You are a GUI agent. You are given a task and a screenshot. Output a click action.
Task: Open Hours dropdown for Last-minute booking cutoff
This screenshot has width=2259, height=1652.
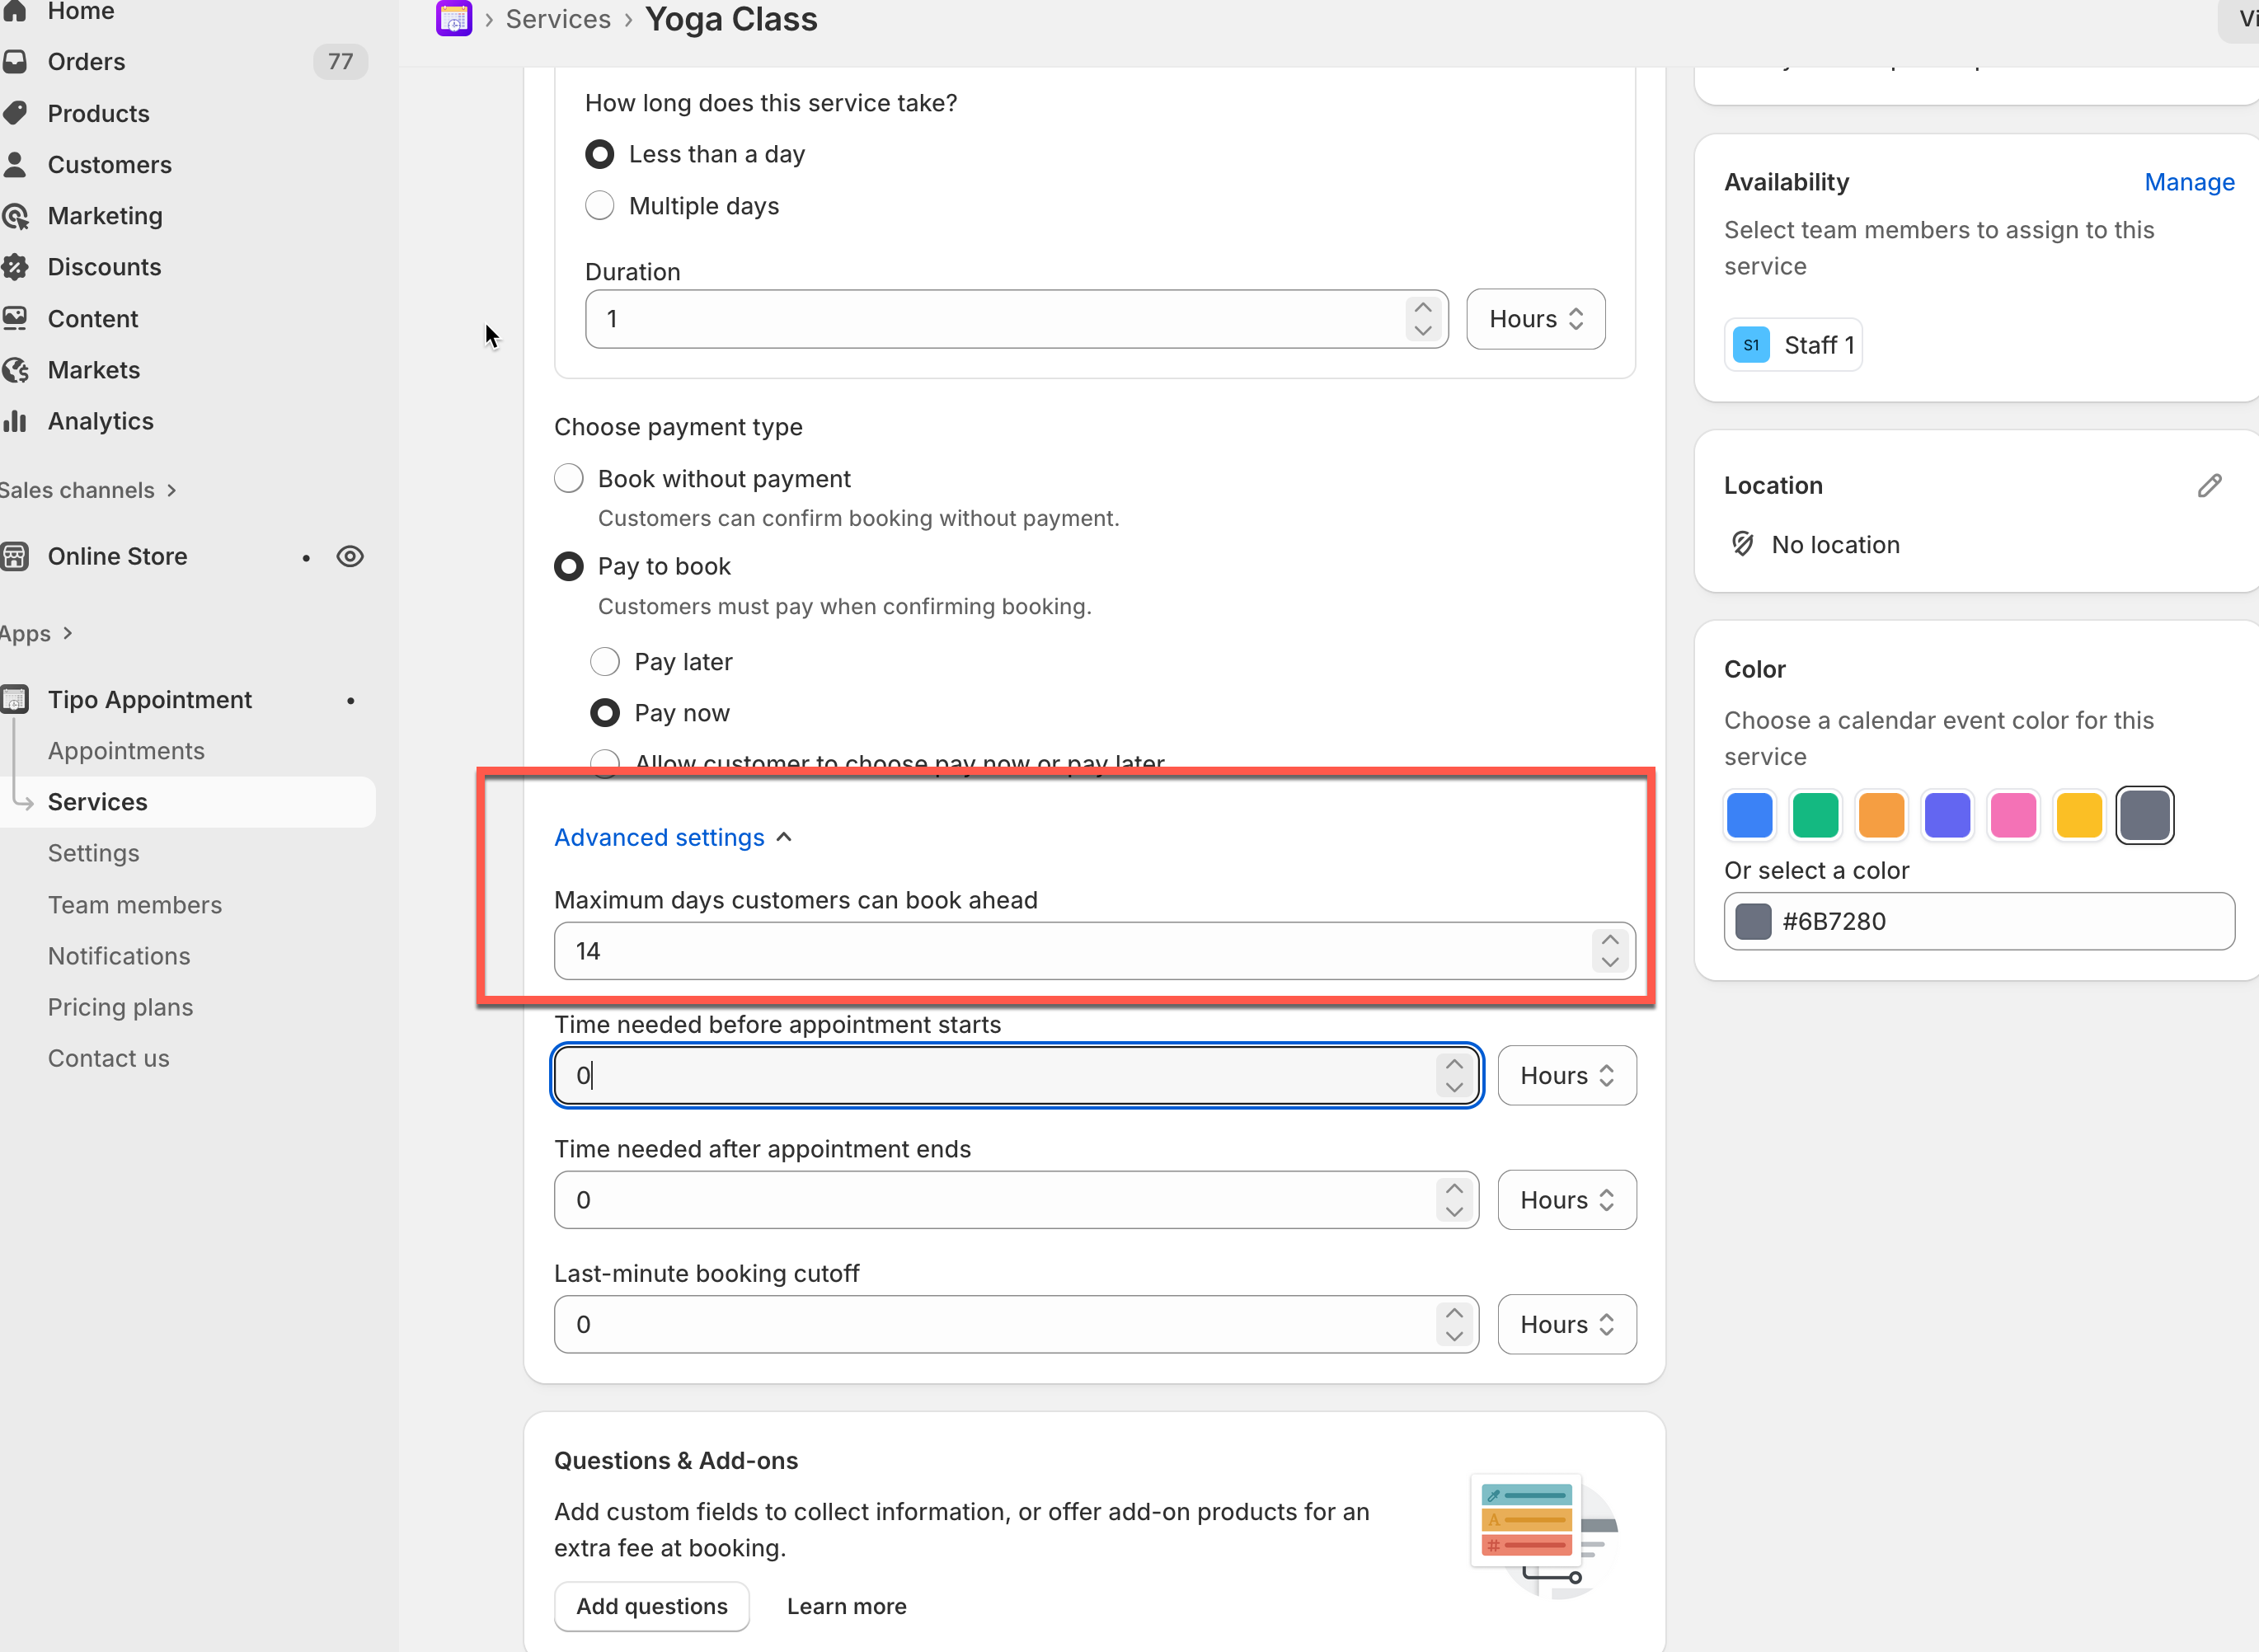1566,1325
